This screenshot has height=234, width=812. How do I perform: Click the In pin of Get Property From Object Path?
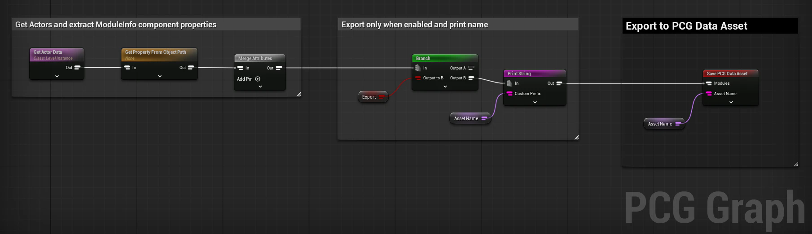click(x=127, y=68)
